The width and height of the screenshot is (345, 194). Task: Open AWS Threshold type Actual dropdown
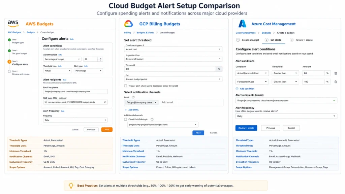(x=57, y=71)
